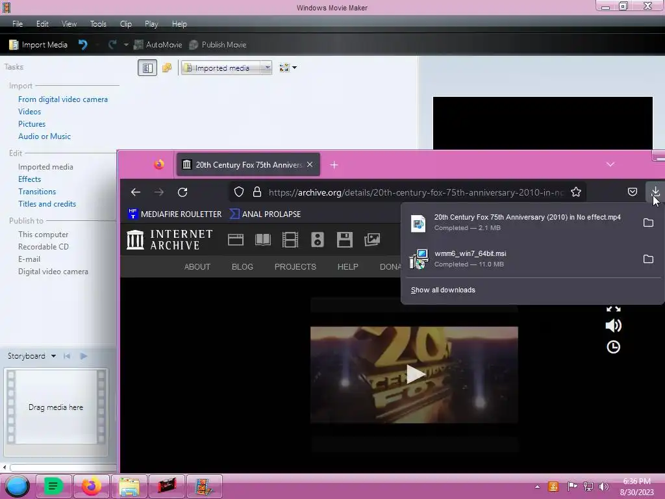Show No effect.mp4 in folder
This screenshot has width=665, height=499.
click(x=648, y=222)
